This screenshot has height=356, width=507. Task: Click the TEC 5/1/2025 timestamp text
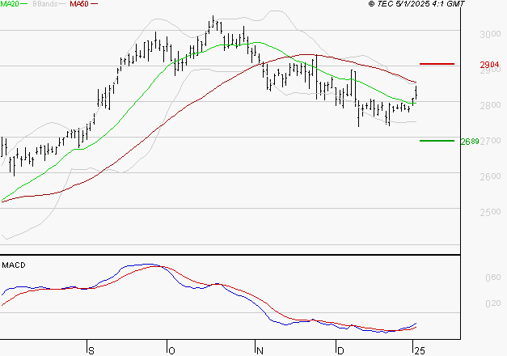(x=416, y=4)
